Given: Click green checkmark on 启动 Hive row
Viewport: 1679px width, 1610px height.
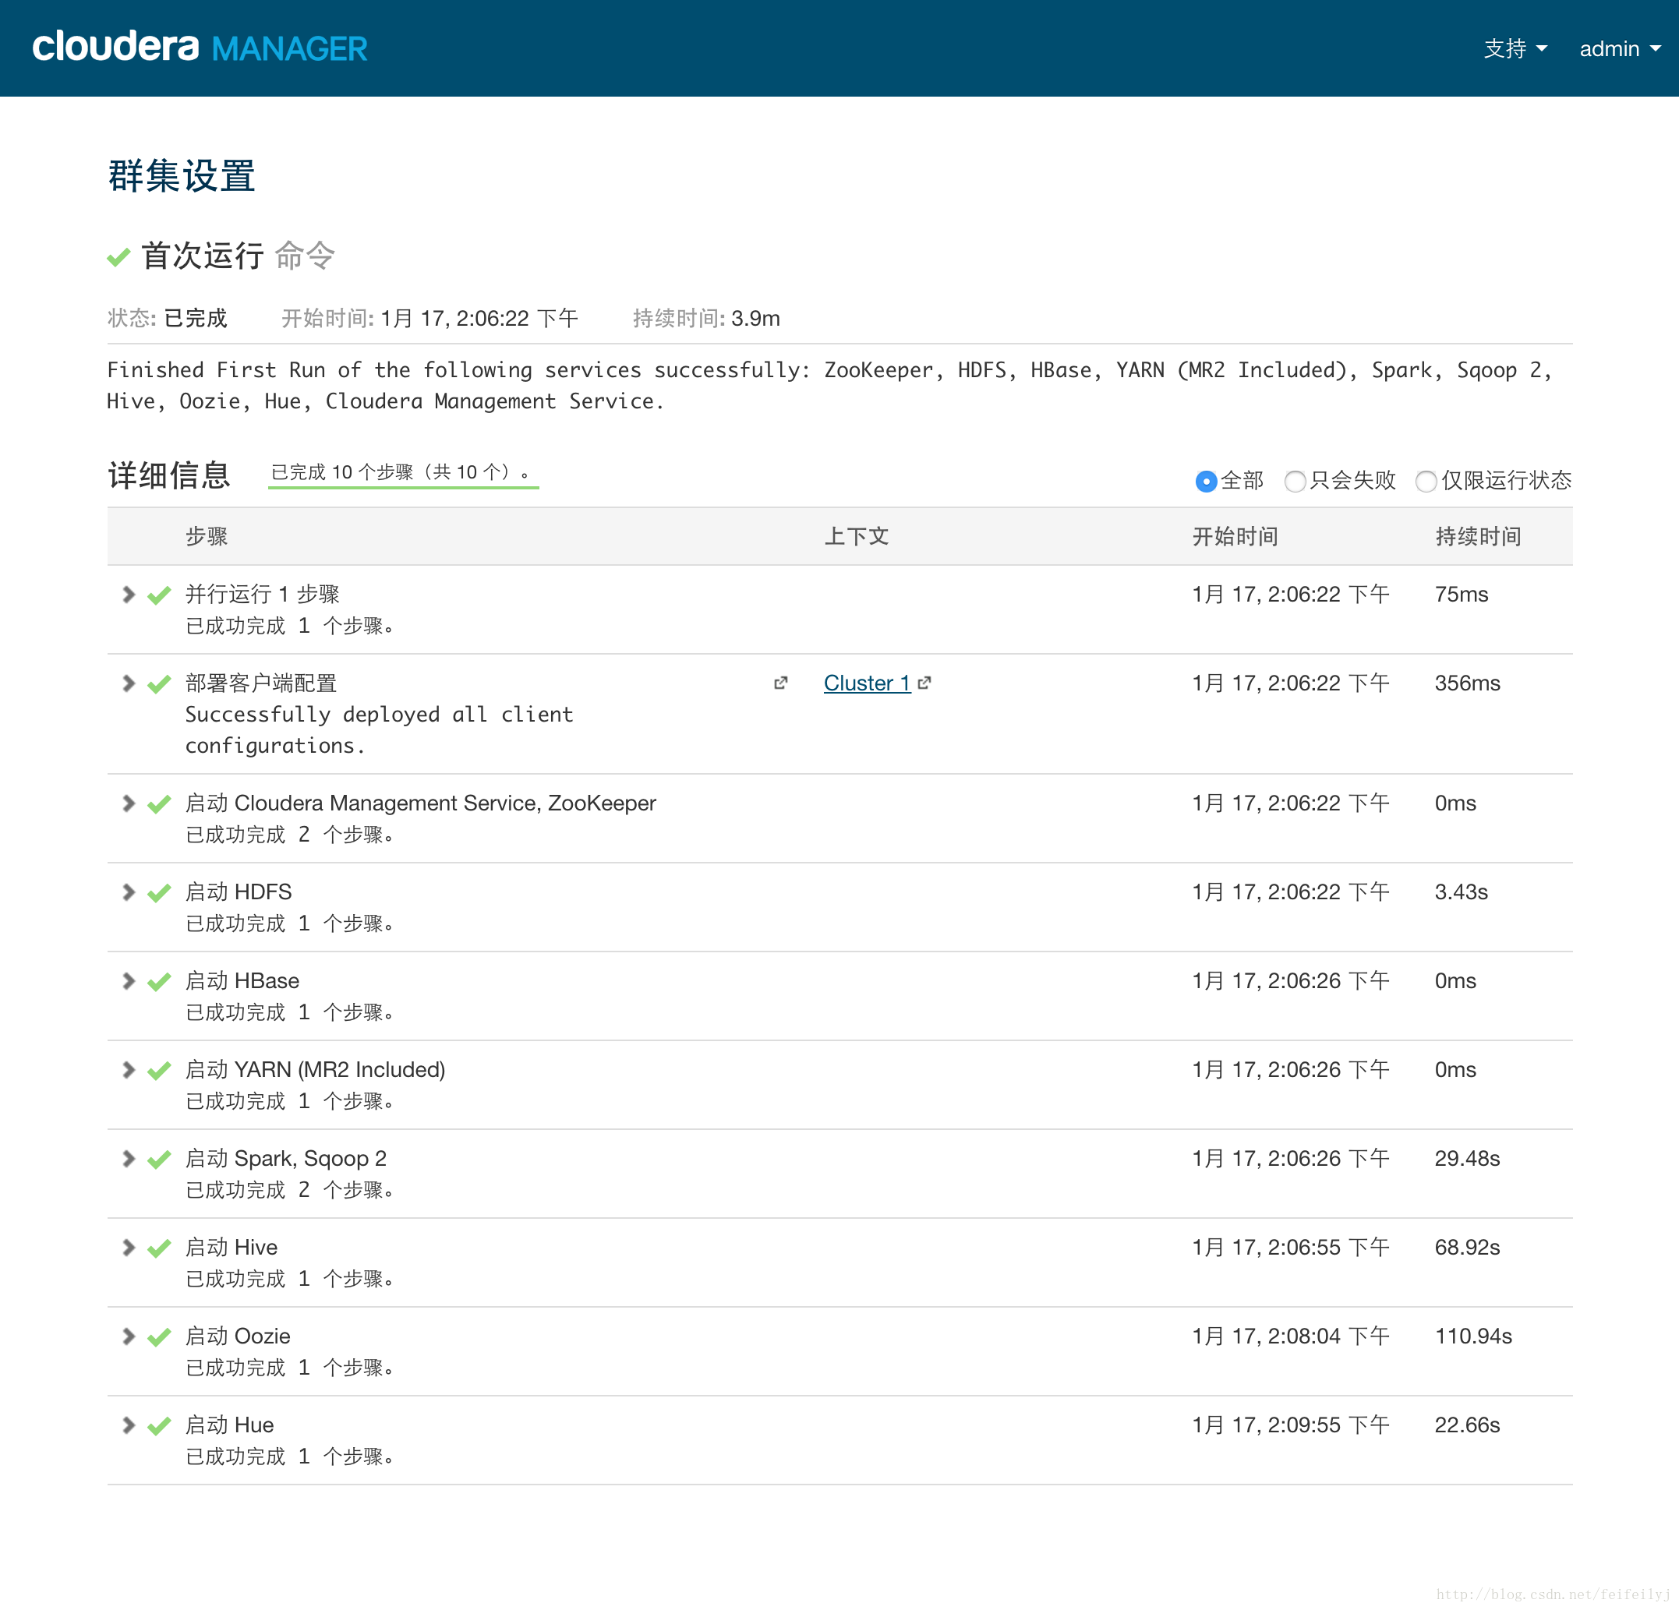Looking at the screenshot, I should (x=159, y=1248).
